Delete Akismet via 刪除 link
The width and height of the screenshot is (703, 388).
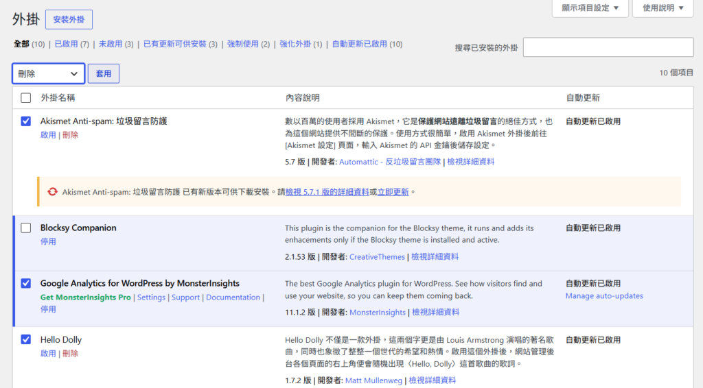pyautogui.click(x=71, y=135)
